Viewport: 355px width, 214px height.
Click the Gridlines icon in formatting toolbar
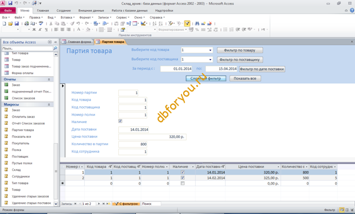(101, 30)
